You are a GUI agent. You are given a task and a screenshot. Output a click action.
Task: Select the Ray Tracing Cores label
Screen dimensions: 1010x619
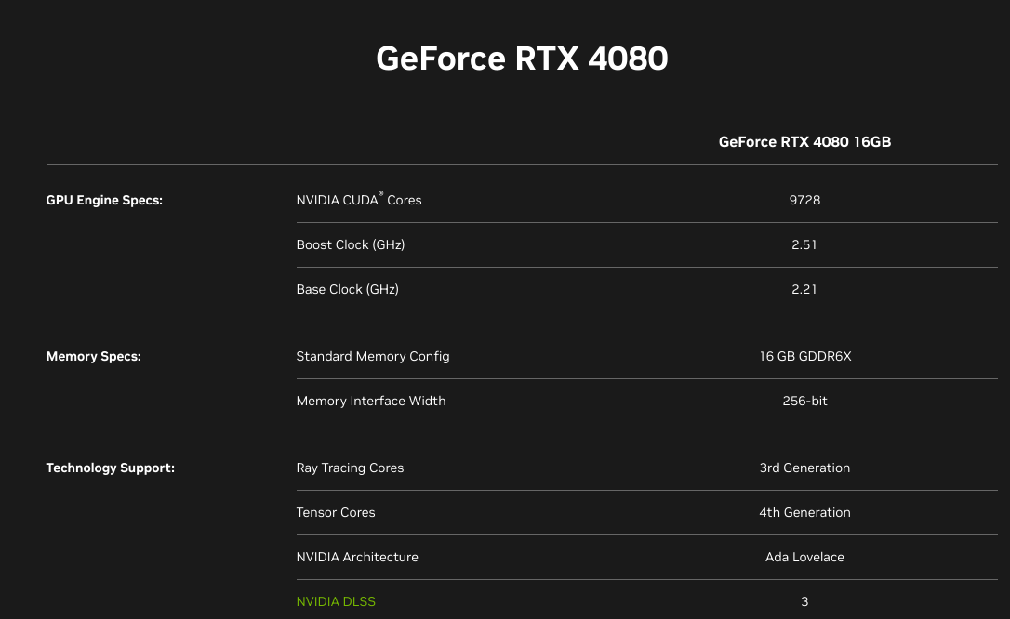pyautogui.click(x=350, y=468)
